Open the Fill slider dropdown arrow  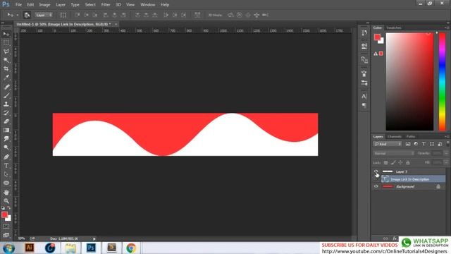click(x=446, y=163)
